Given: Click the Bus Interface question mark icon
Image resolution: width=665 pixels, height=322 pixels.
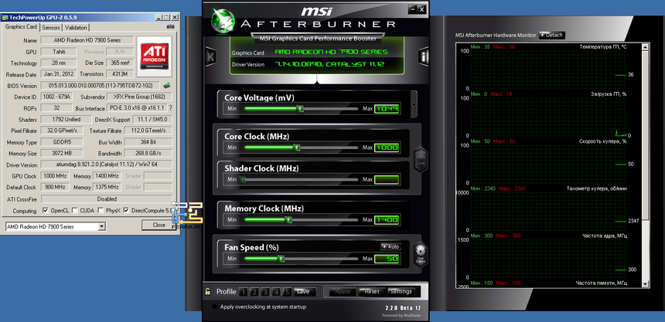Looking at the screenshot, I should coord(170,108).
